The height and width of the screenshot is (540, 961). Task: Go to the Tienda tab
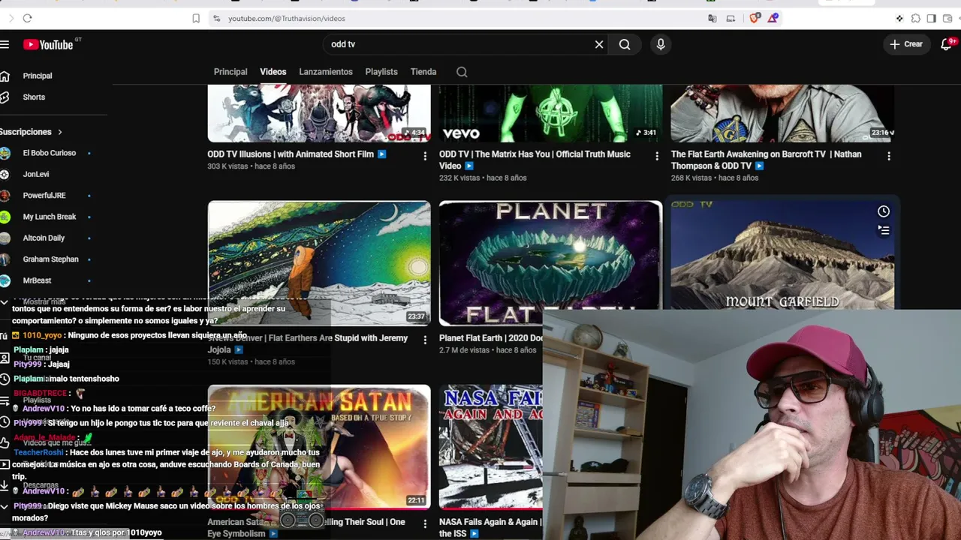[x=423, y=72]
